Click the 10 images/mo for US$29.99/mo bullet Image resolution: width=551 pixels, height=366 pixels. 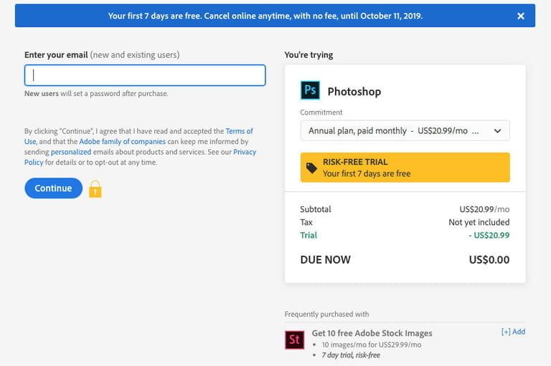click(x=372, y=345)
